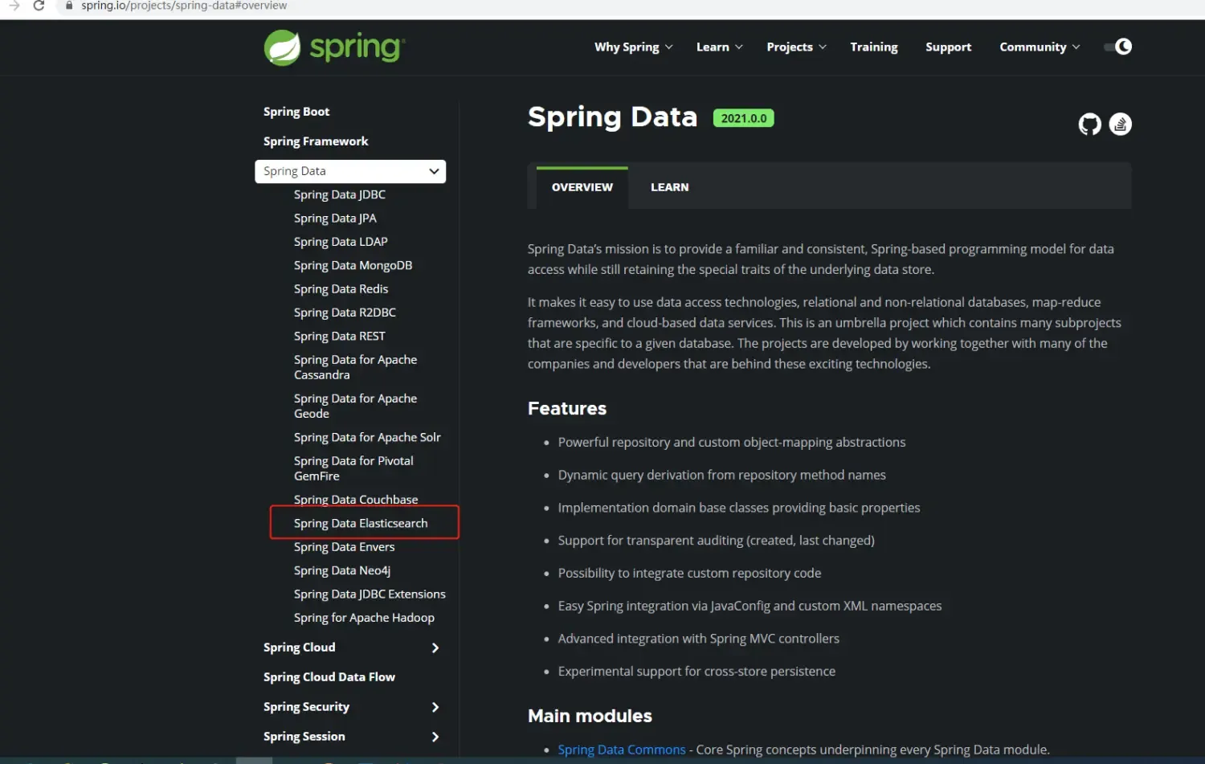Click the Spring leaf logo
Image resolution: width=1205 pixels, height=764 pixels.
[x=282, y=48]
